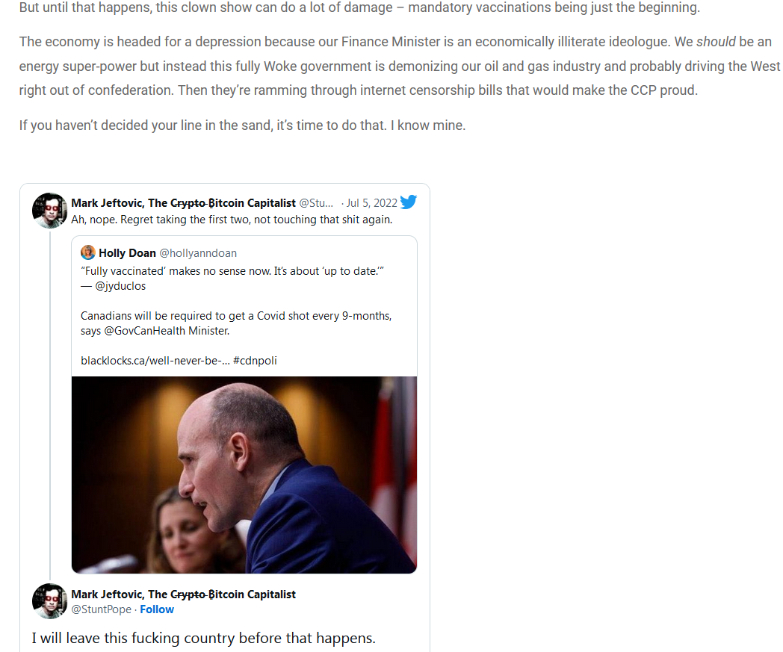Image resolution: width=783 pixels, height=652 pixels.
Task: Click Mark Jeftovic's name in top tweet
Action: click(x=183, y=202)
